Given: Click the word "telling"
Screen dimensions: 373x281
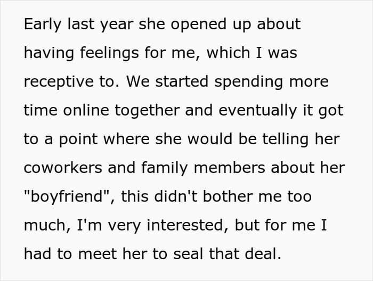Looking at the screenshot, I should click(x=286, y=139).
